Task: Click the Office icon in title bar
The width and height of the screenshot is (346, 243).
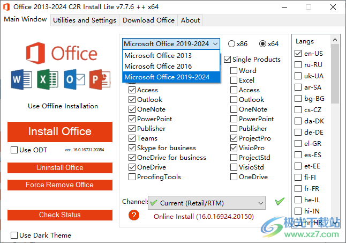Action: pyautogui.click(x=6, y=7)
